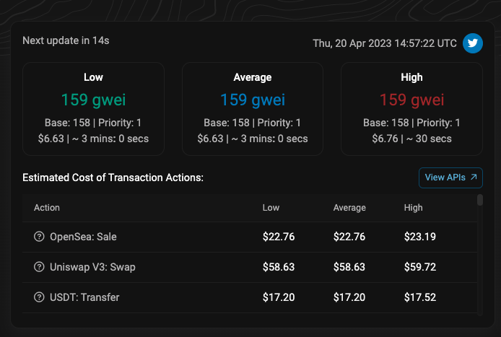
Task: Select the Uniswap V3: Swap row label
Action: click(92, 267)
